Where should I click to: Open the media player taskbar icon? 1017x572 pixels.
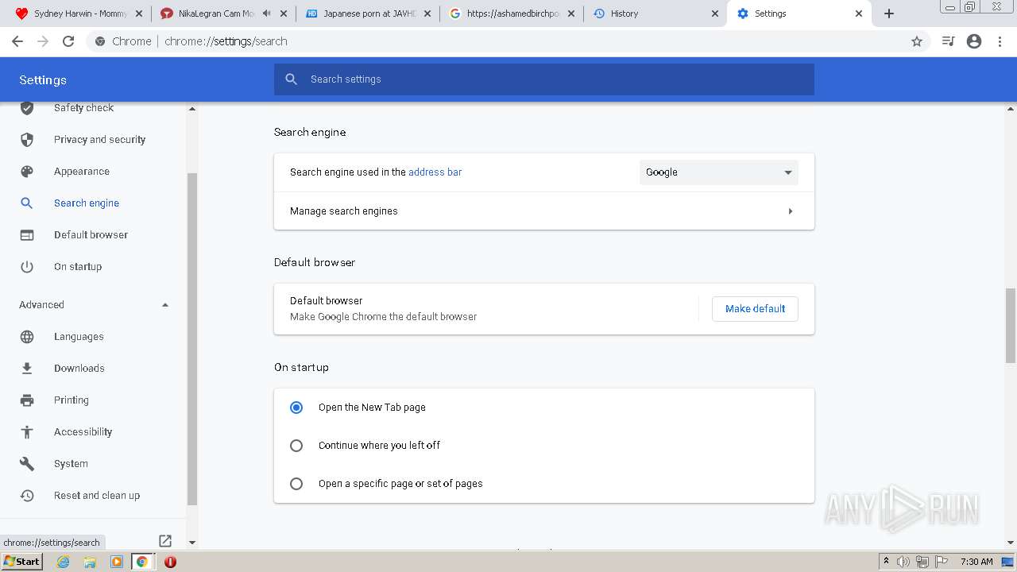point(117,562)
